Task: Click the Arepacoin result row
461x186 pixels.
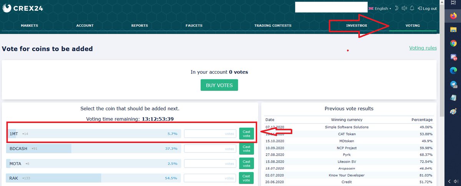Action: point(349,168)
